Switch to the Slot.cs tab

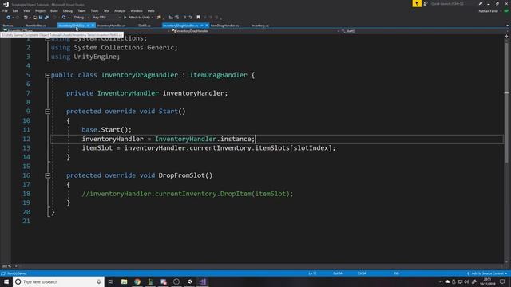coord(144,26)
